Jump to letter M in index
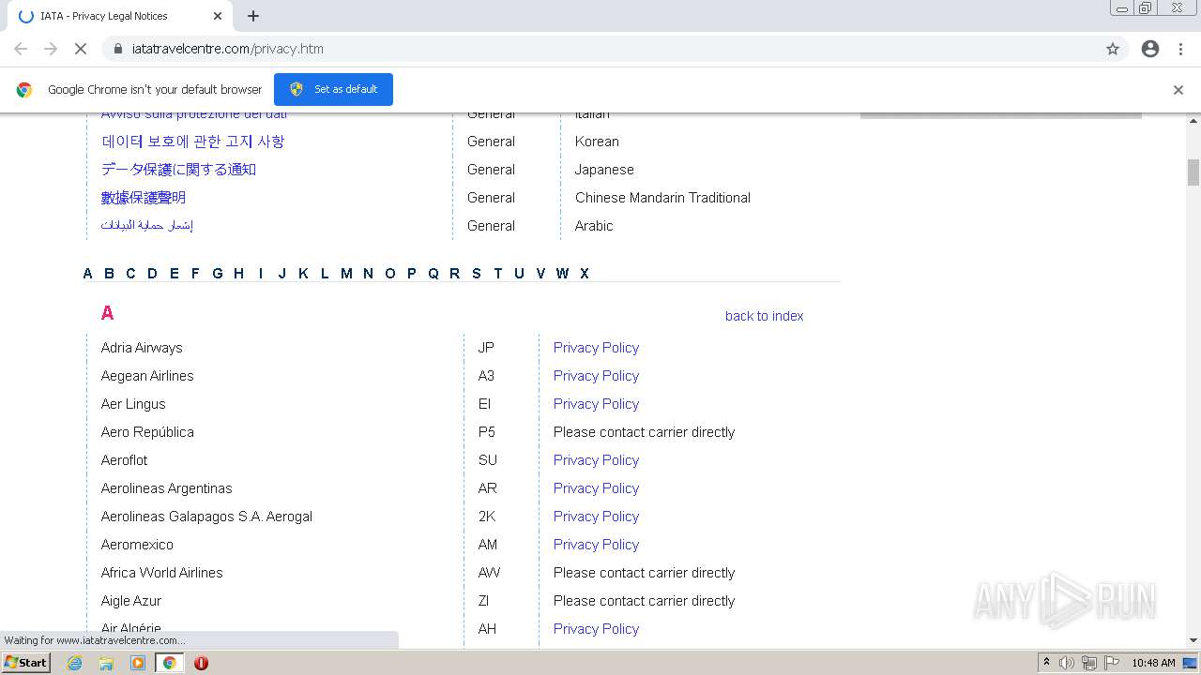The width and height of the screenshot is (1201, 675). click(x=346, y=274)
